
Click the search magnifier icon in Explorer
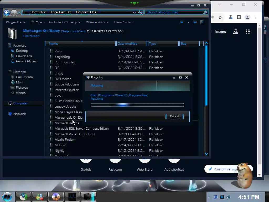click(x=205, y=12)
